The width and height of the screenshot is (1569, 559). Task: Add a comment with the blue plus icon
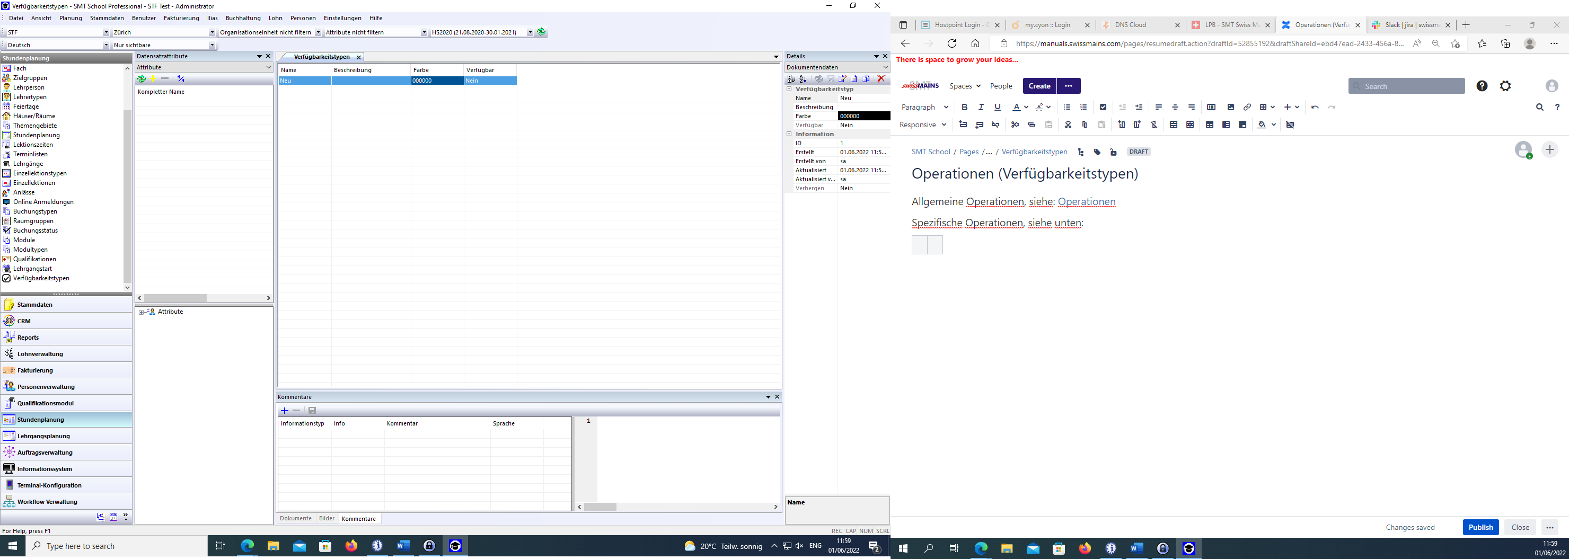click(285, 411)
